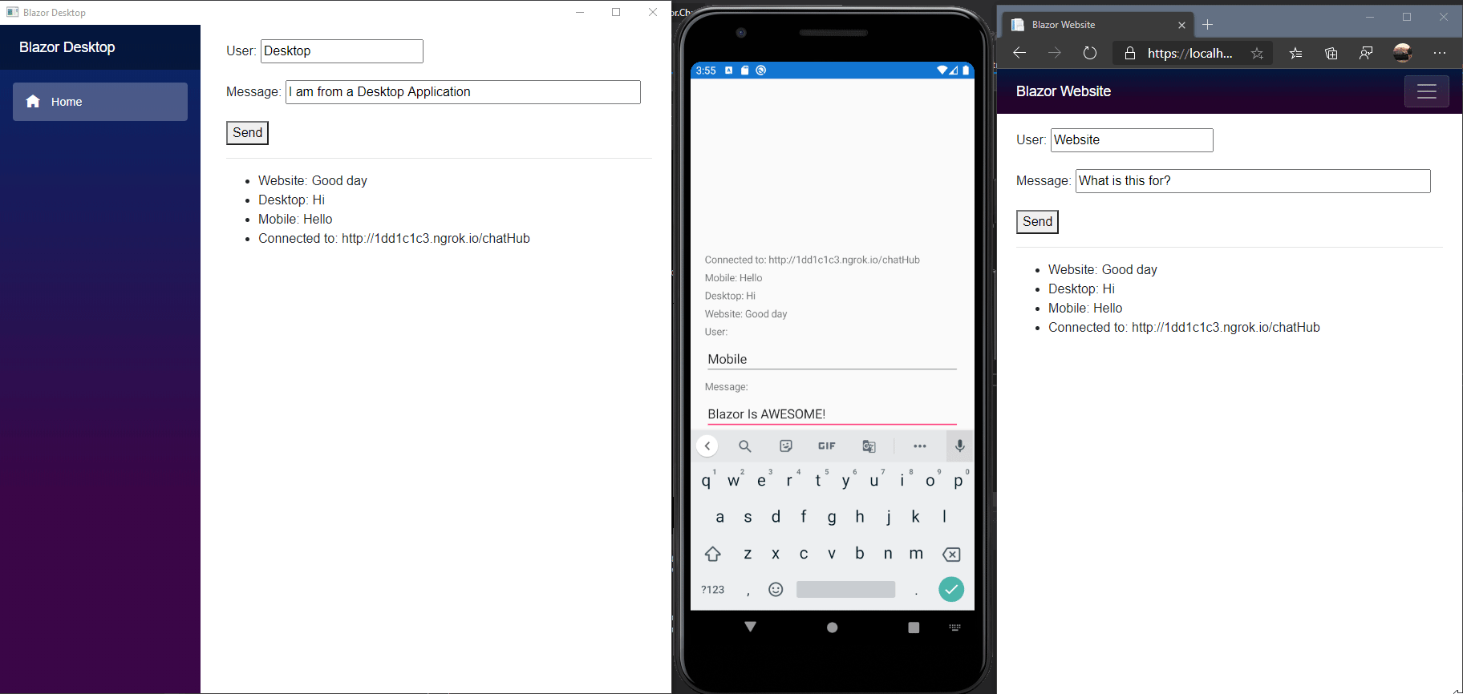Select 'Mobile: Hello' in Desktop window list

[295, 220]
